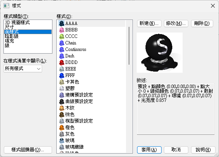Click the 玻璃 glass sphere icon
Image resolution: width=219 pixels, height=157 pixels.
[62, 141]
